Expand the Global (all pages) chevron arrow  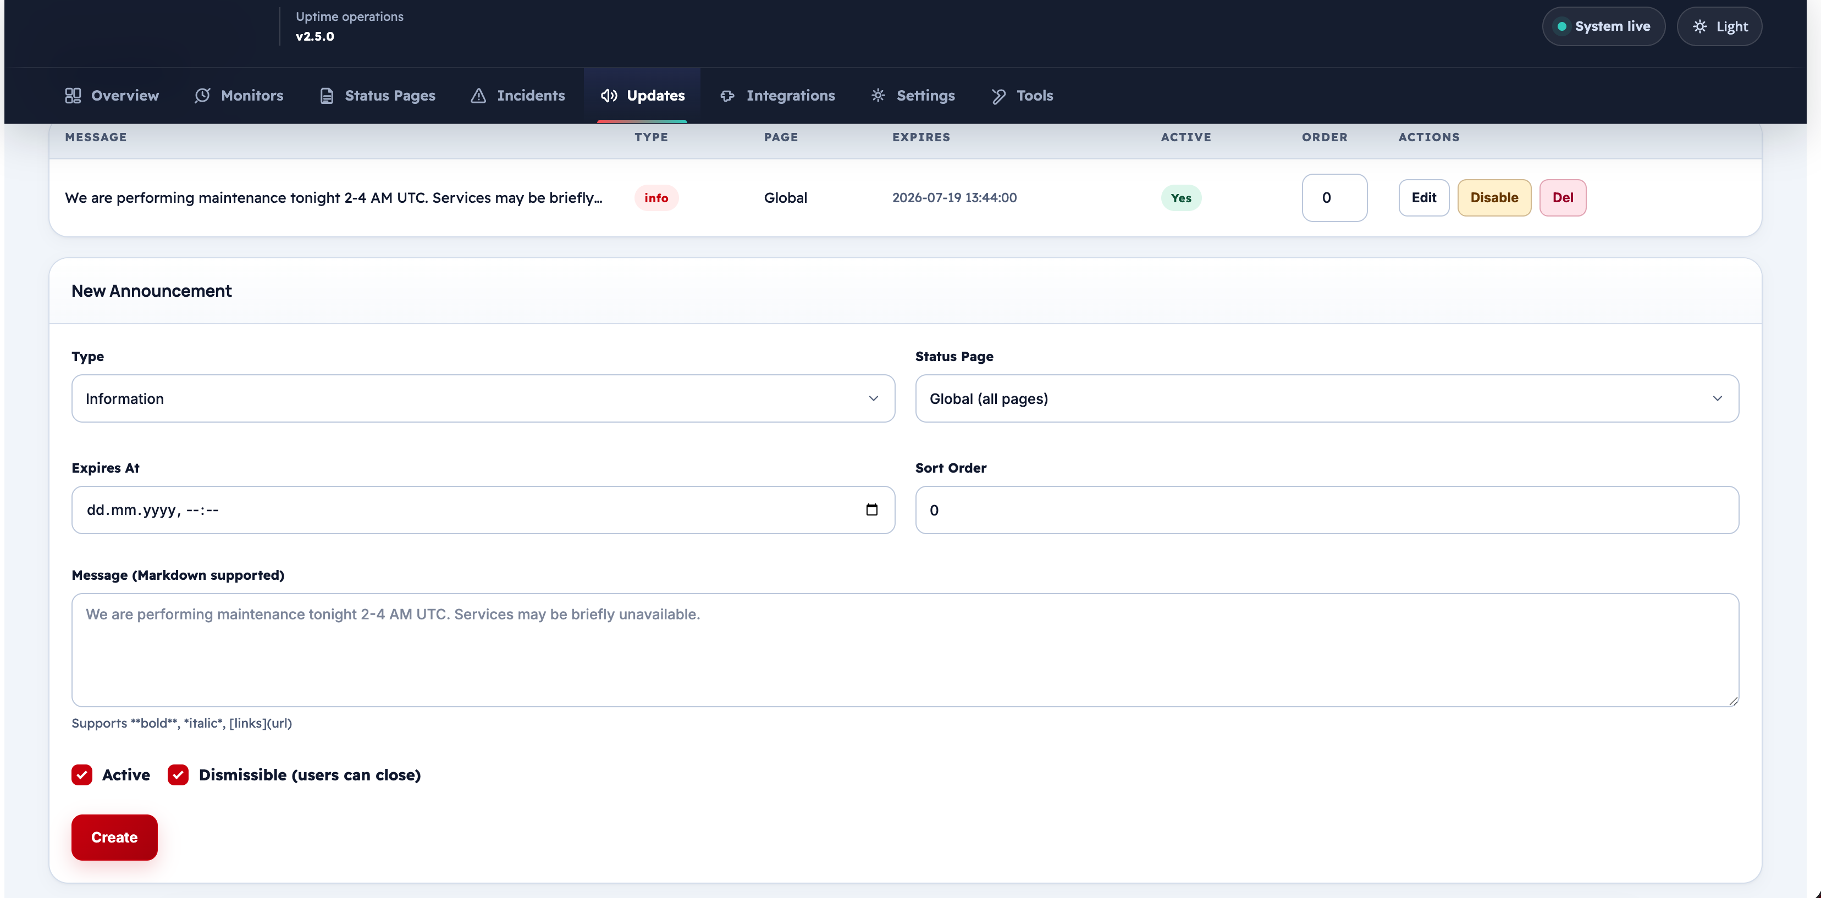pyautogui.click(x=1718, y=398)
